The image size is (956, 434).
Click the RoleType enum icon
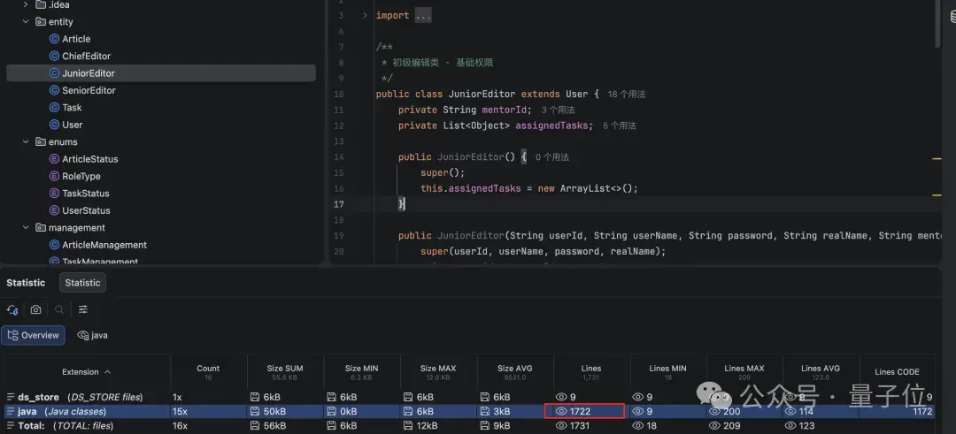[54, 176]
